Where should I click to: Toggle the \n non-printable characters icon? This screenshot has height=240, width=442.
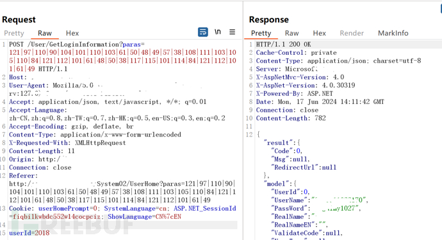[217, 32]
